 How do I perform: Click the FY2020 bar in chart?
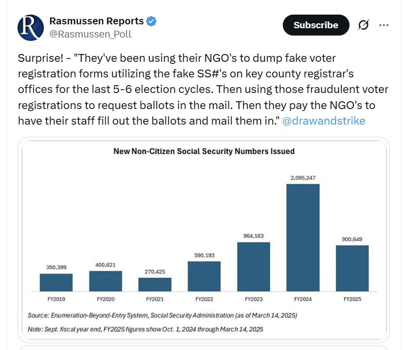click(x=105, y=281)
